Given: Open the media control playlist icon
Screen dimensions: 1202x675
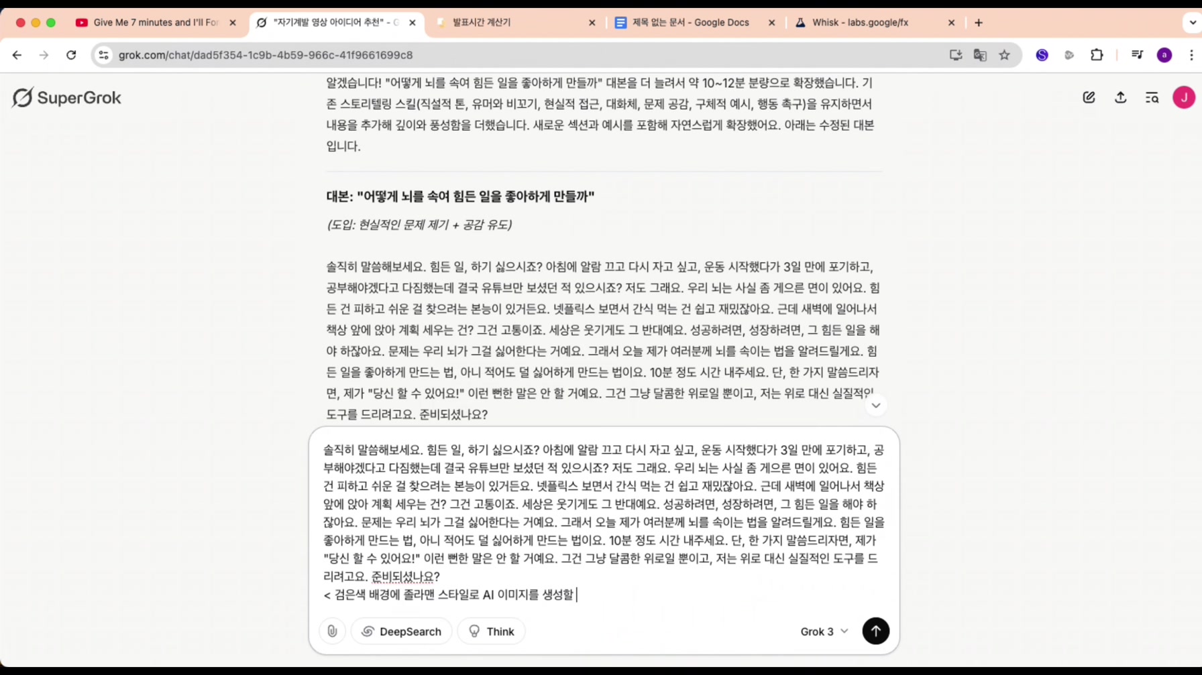Looking at the screenshot, I should tap(1137, 55).
